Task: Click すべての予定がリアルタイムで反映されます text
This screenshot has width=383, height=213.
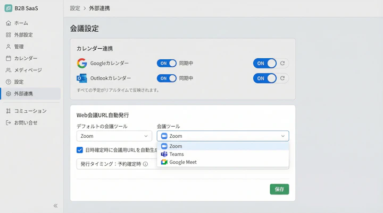Action: [x=118, y=90]
